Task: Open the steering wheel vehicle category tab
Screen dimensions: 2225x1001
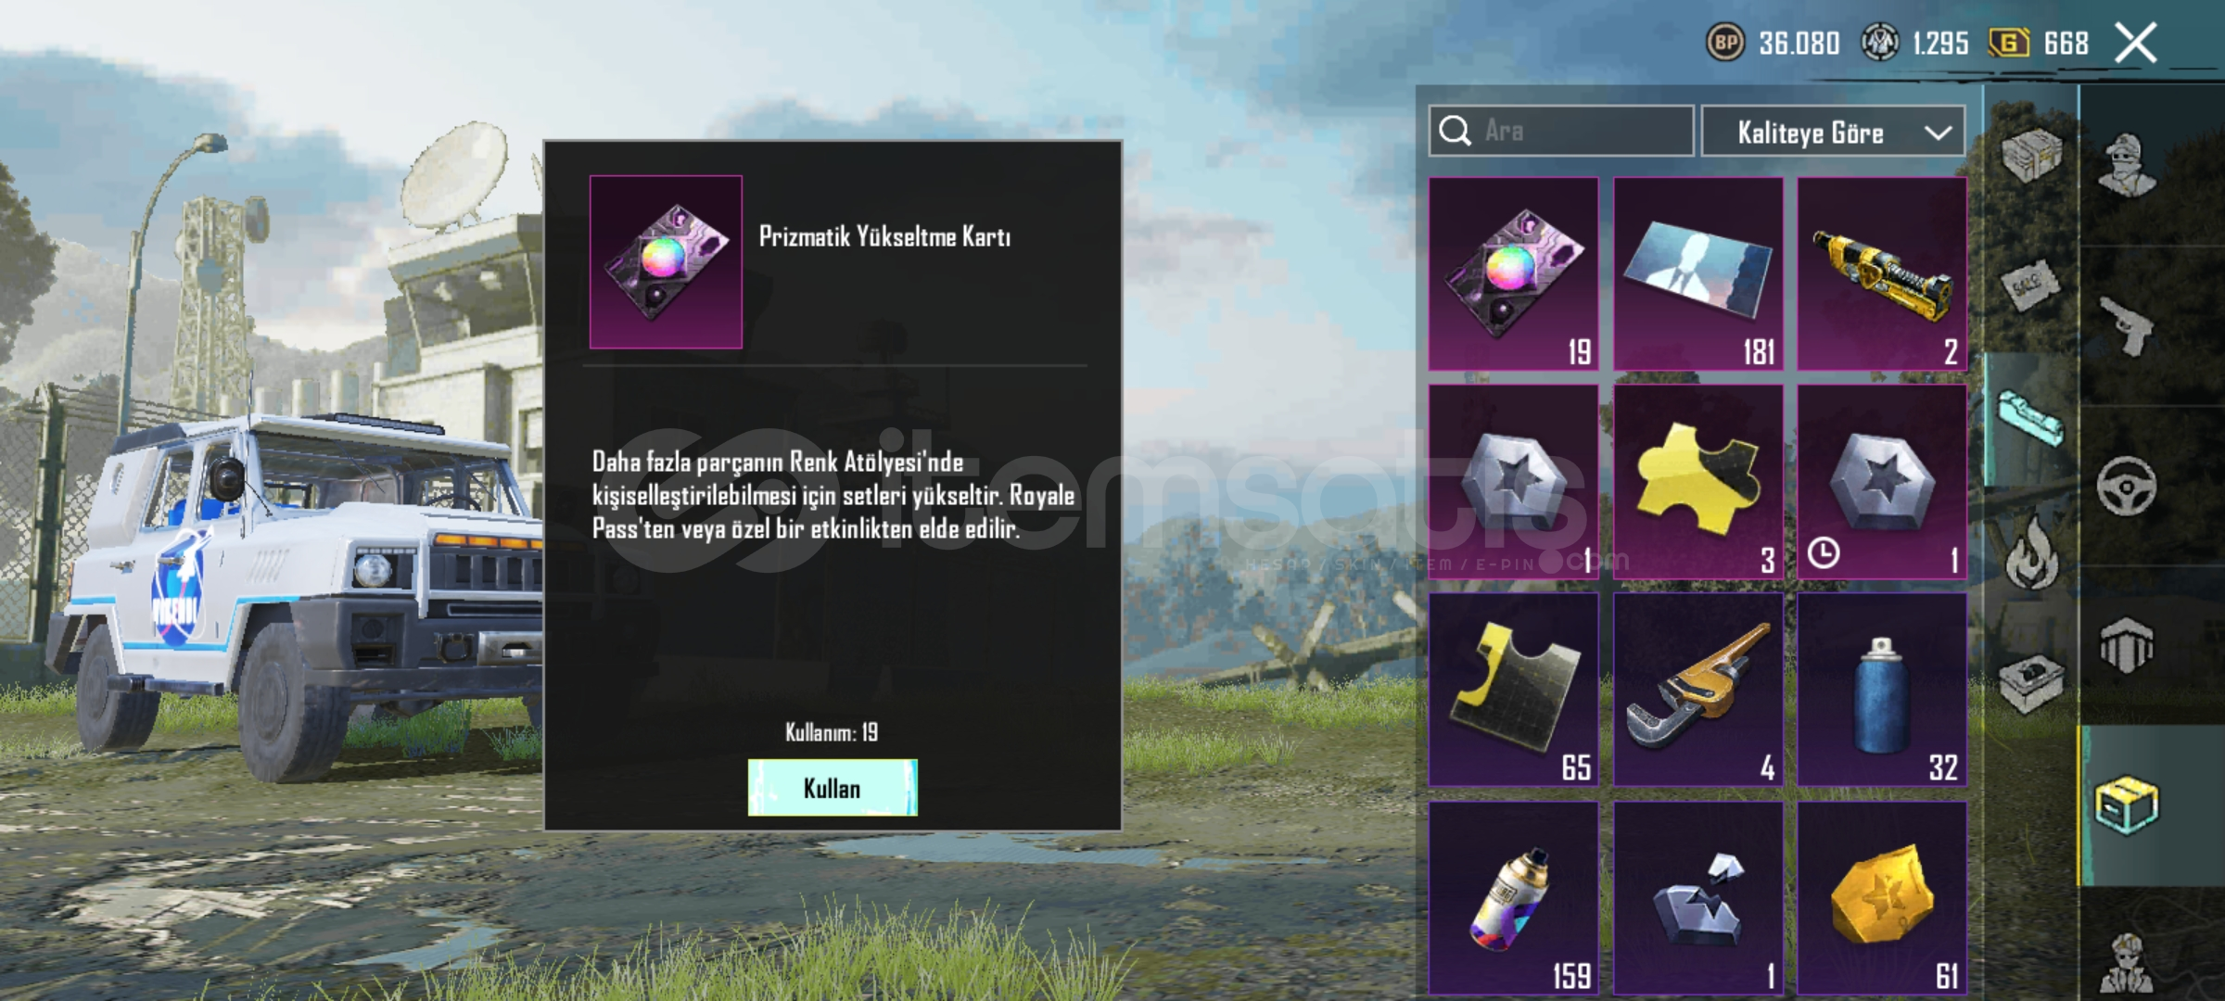Action: point(2128,486)
